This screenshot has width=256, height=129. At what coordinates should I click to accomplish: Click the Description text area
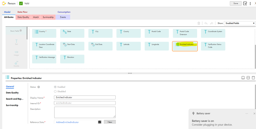85,112
